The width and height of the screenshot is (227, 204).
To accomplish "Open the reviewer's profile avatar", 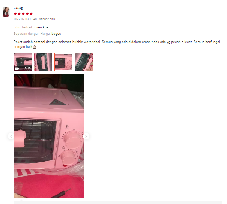I will [x=6, y=12].
